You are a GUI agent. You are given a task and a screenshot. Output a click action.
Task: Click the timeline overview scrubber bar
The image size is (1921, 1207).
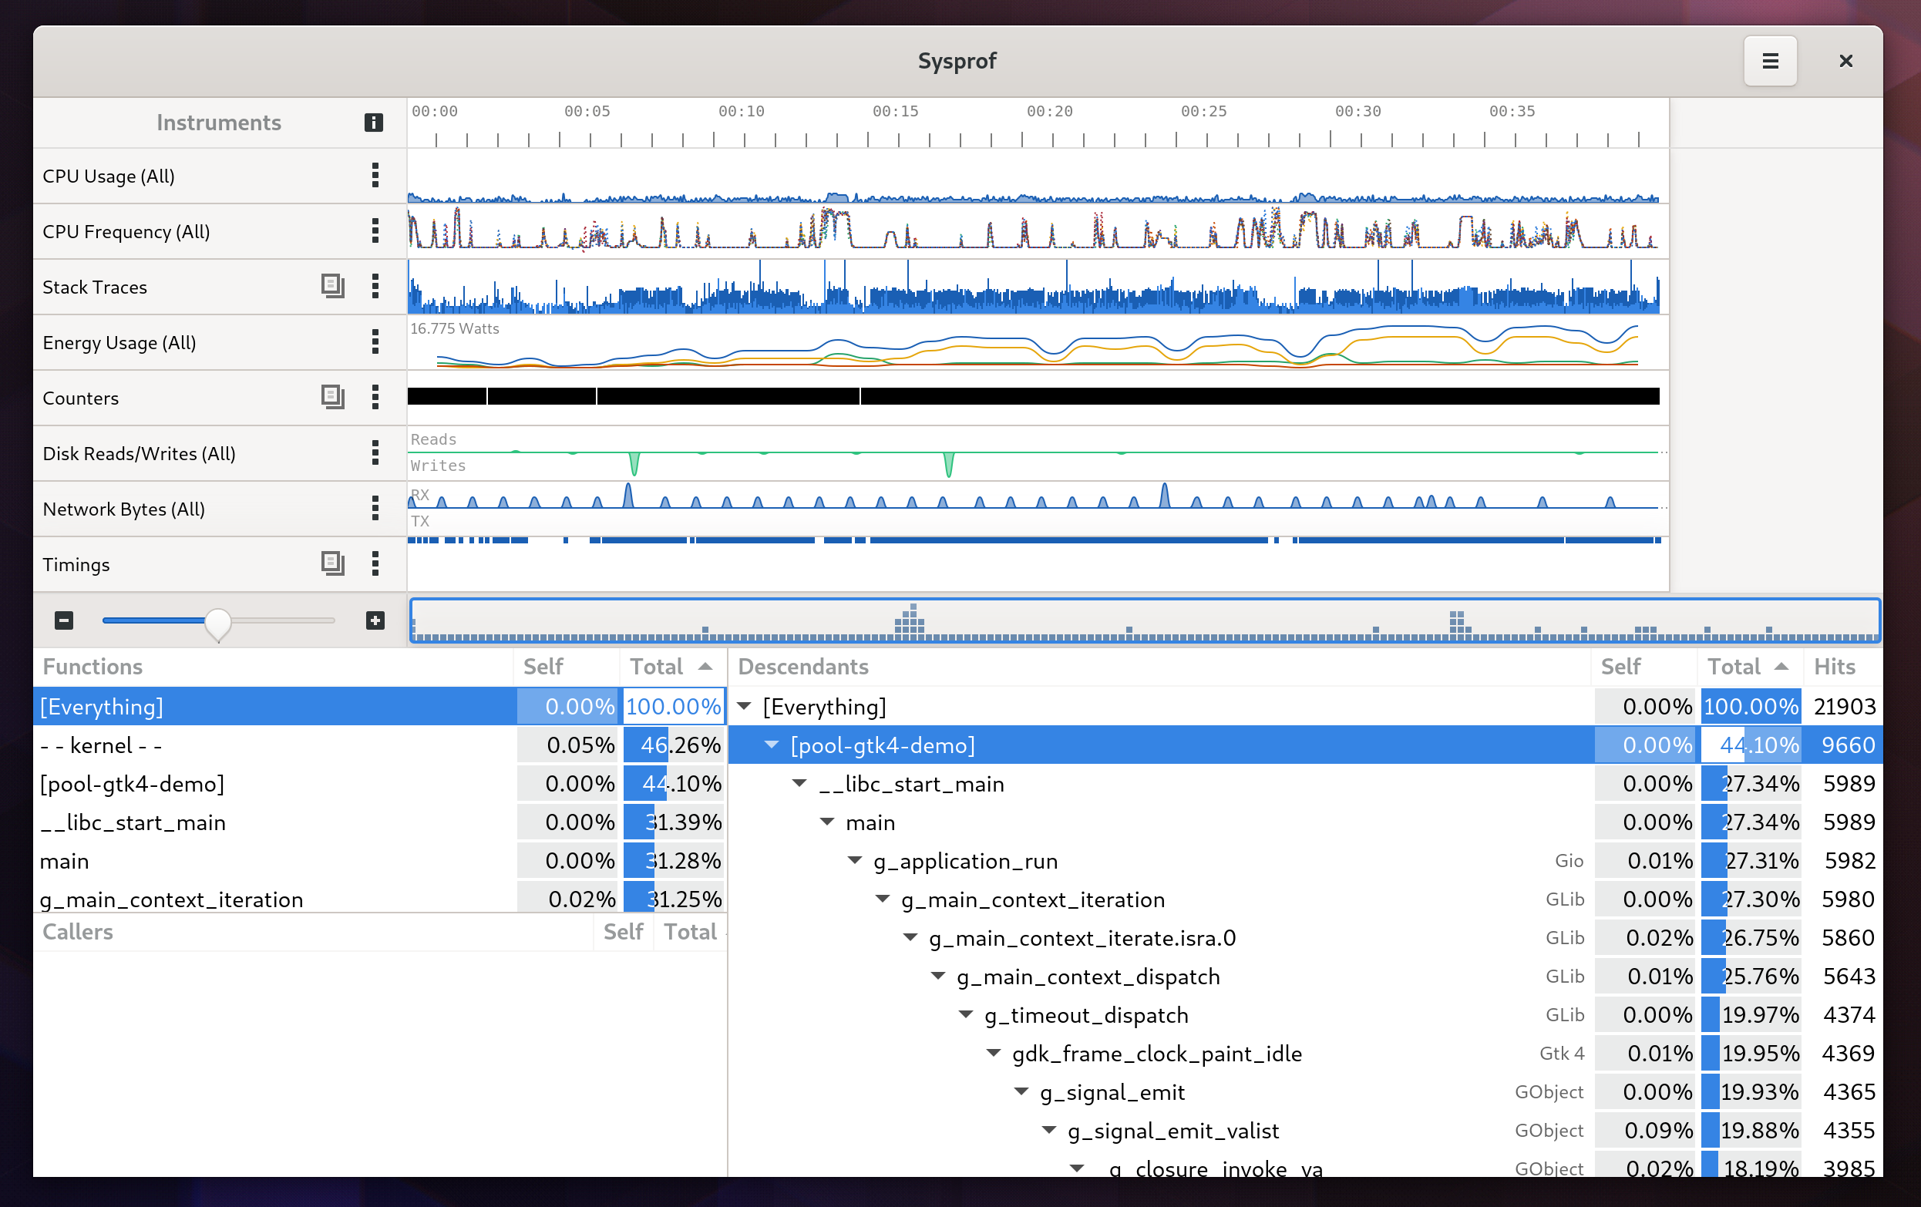click(x=1145, y=620)
